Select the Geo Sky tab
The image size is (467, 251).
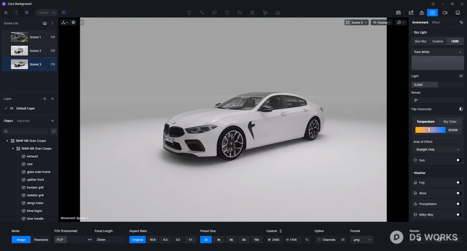click(x=421, y=41)
